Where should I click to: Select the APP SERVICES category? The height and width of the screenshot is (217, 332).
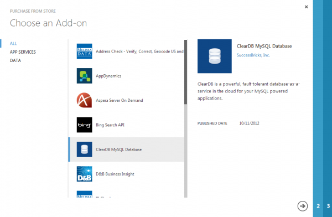23,52
